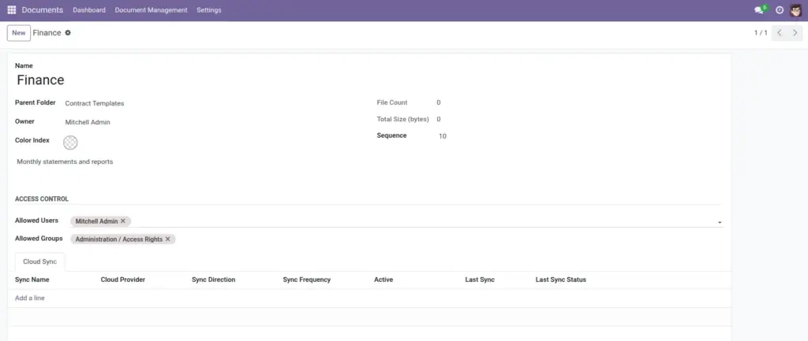Open the Document Management menu

tap(151, 10)
